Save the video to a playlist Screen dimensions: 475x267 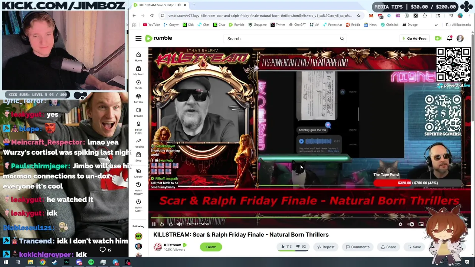pos(414,247)
